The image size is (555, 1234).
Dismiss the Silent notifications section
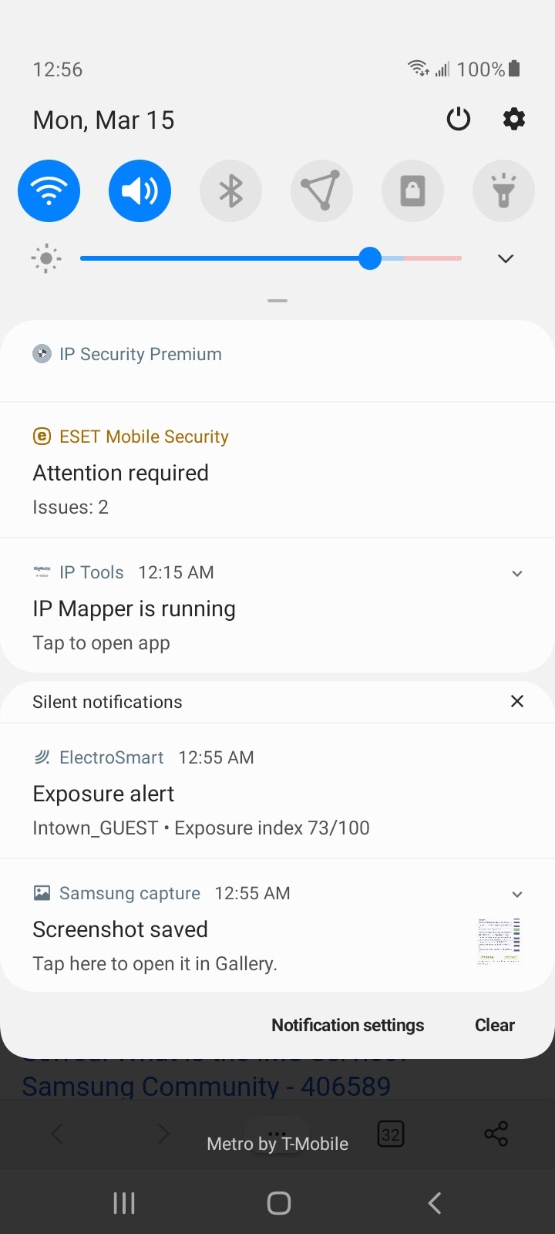(517, 701)
